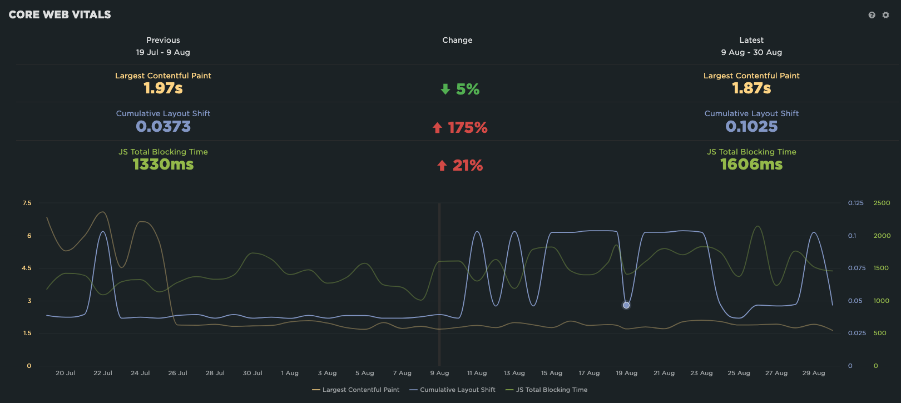
Task: Select the highlighted data point at 19 Aug
Action: tap(626, 305)
